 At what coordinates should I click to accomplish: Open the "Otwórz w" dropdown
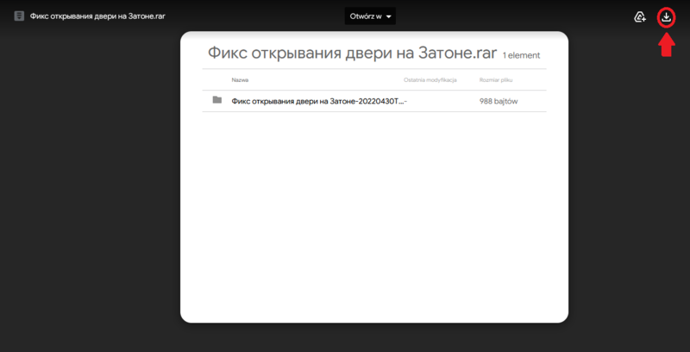370,16
